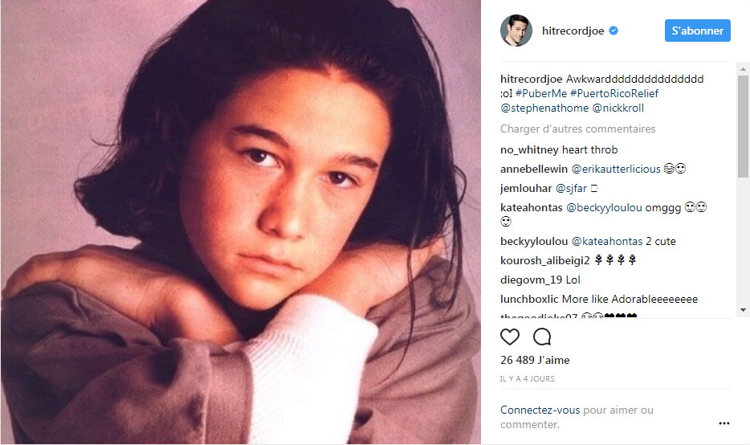750x445 pixels.
Task: View the 26 489 J'aime likes list
Action: point(535,361)
